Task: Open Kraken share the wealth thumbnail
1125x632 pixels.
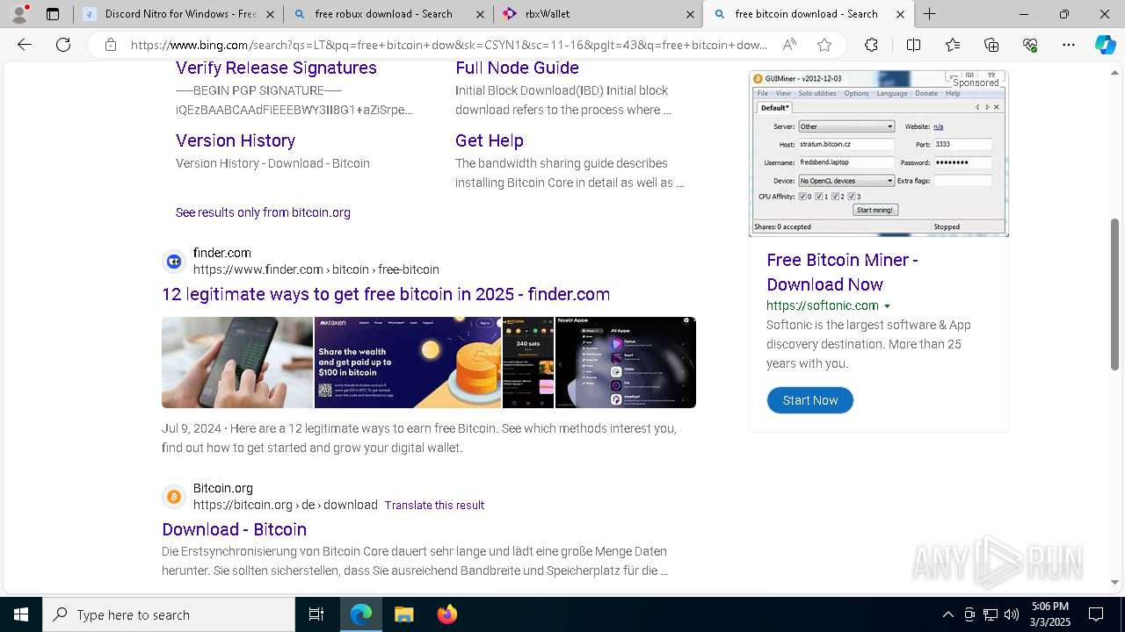Action: coord(408,363)
